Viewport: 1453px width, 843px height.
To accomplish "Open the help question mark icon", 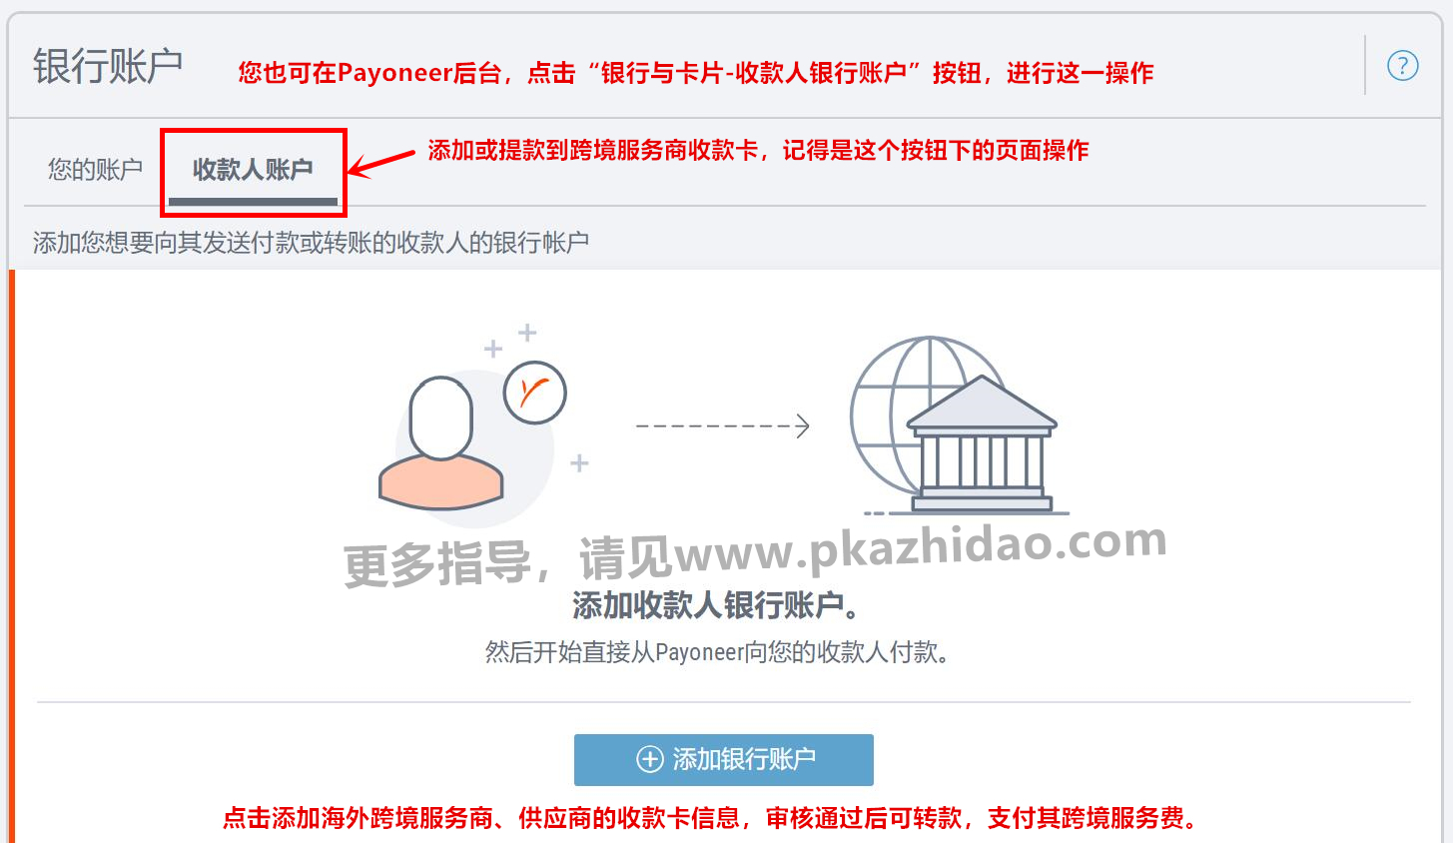I will [1402, 66].
